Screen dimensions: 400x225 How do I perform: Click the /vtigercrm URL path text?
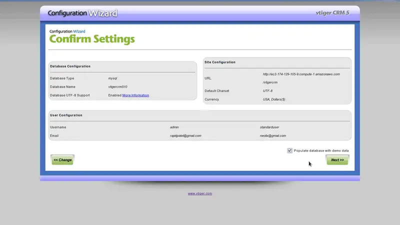[270, 82]
